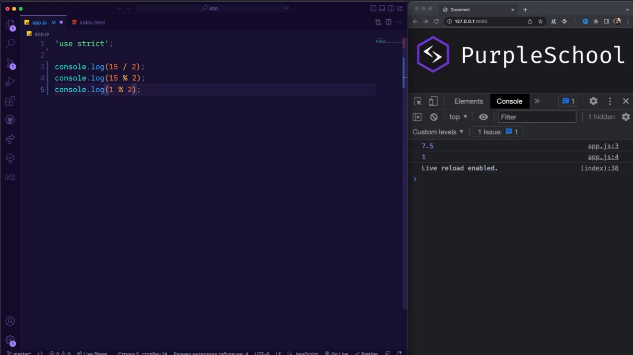
Task: Select the inspect element tool in DevTools
Action: click(x=418, y=101)
